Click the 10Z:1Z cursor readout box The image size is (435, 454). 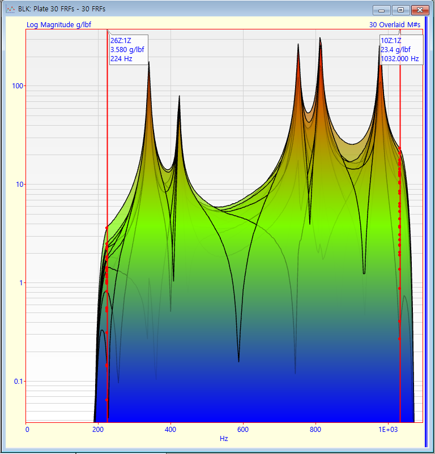pos(401,50)
